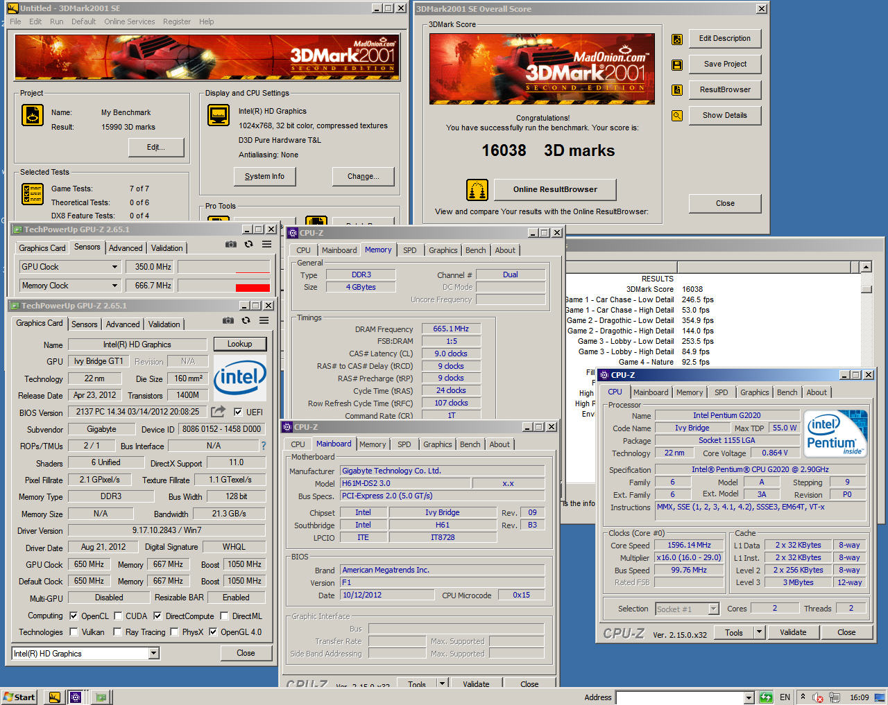Click the Edit... button in Project section
This screenshot has width=888, height=705.
pos(156,147)
